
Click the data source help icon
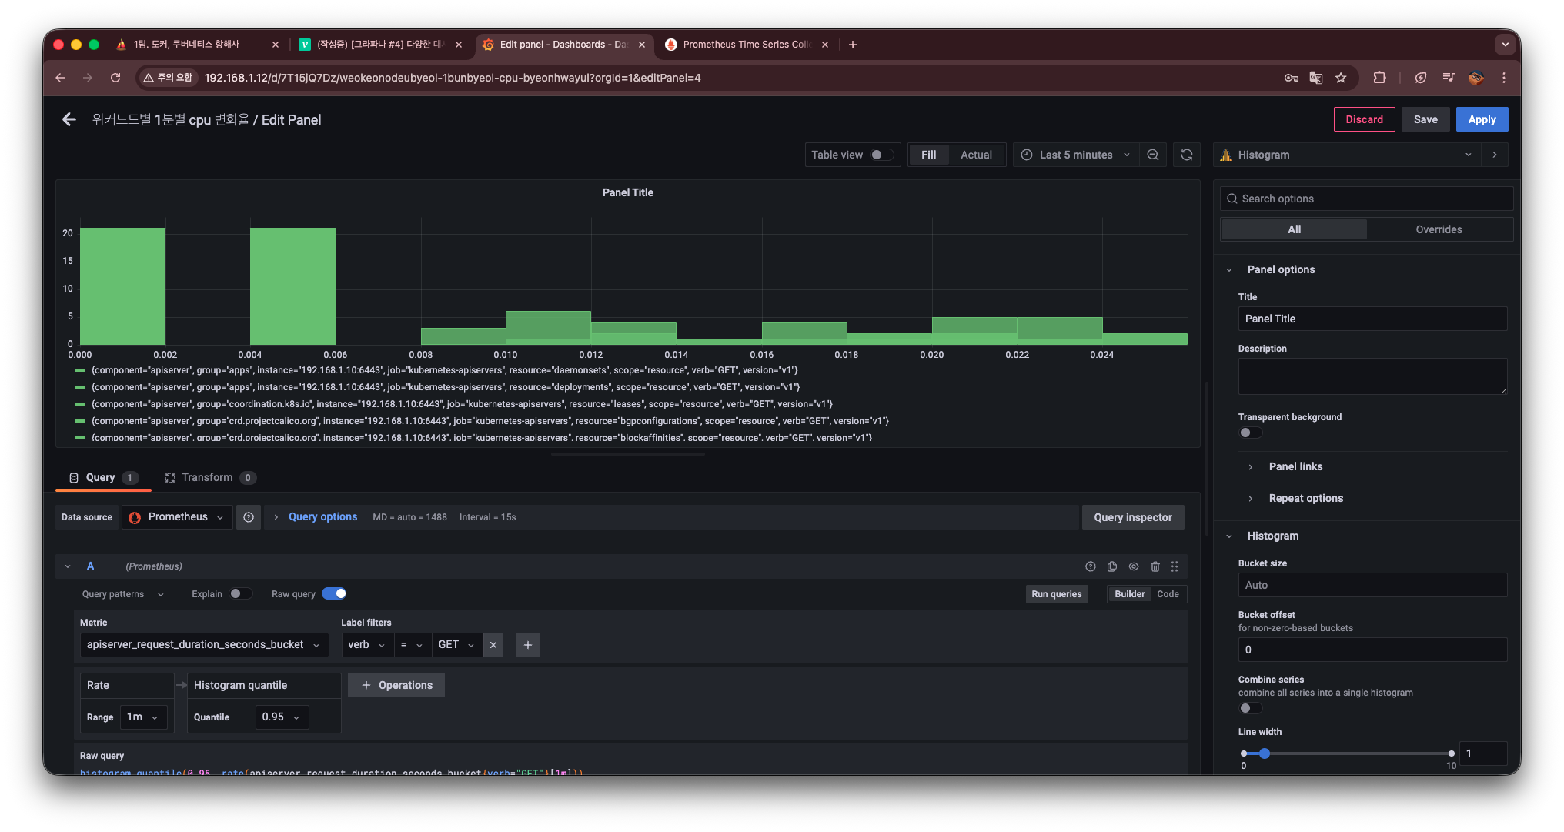[x=249, y=517]
